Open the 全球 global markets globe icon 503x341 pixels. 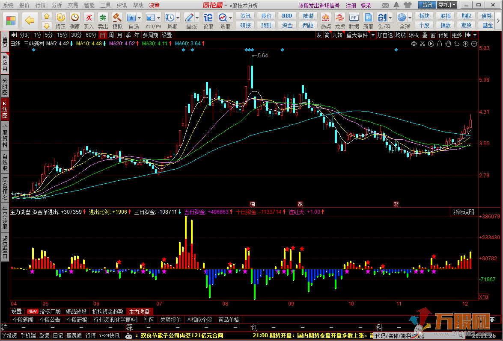point(401,18)
